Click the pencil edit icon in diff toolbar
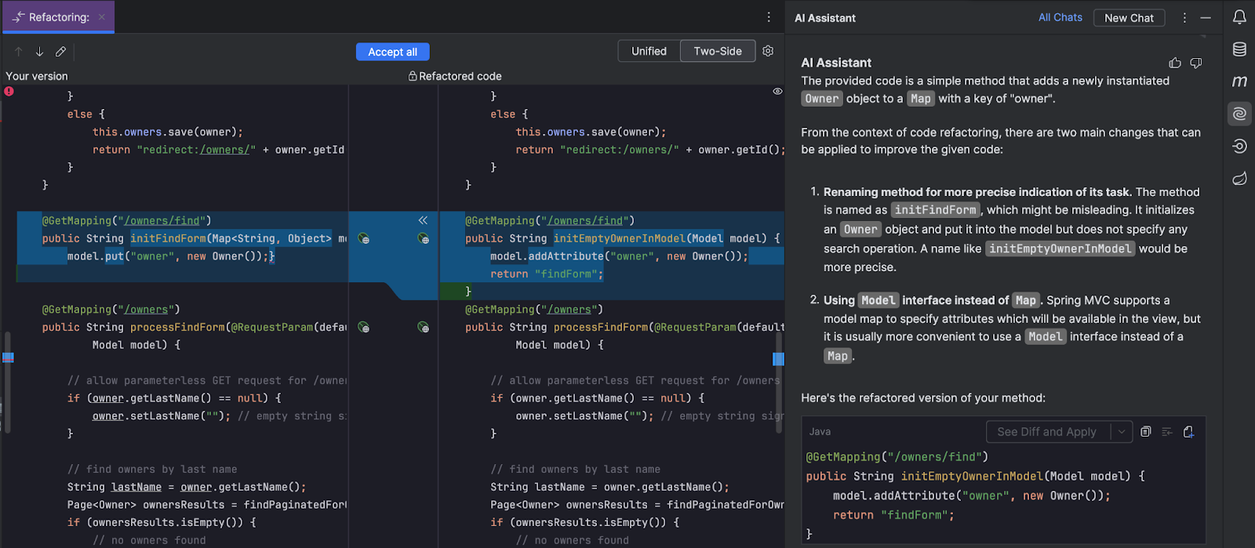 pyautogui.click(x=60, y=52)
